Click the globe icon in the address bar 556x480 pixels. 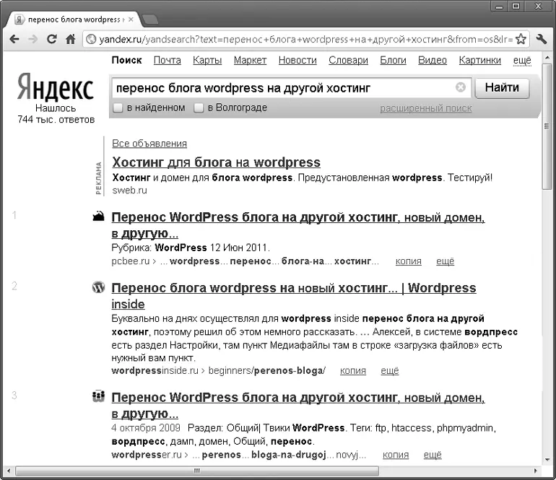point(91,39)
